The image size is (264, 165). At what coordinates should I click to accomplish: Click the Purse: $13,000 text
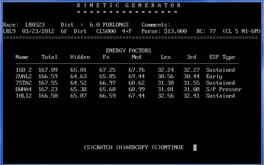[x=164, y=31]
